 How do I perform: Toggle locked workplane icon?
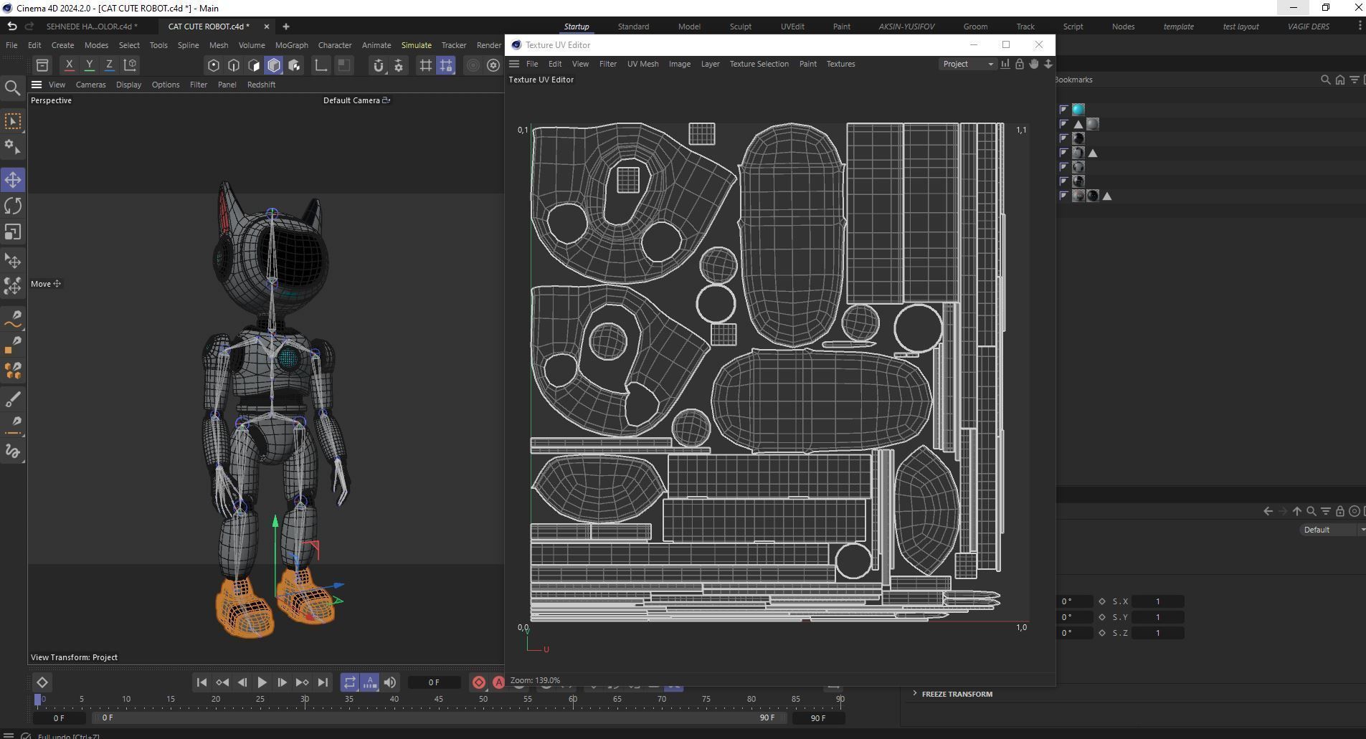(x=446, y=65)
